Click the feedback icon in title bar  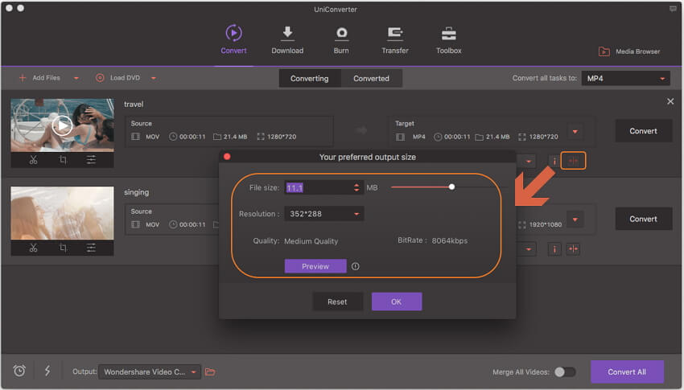(673, 9)
